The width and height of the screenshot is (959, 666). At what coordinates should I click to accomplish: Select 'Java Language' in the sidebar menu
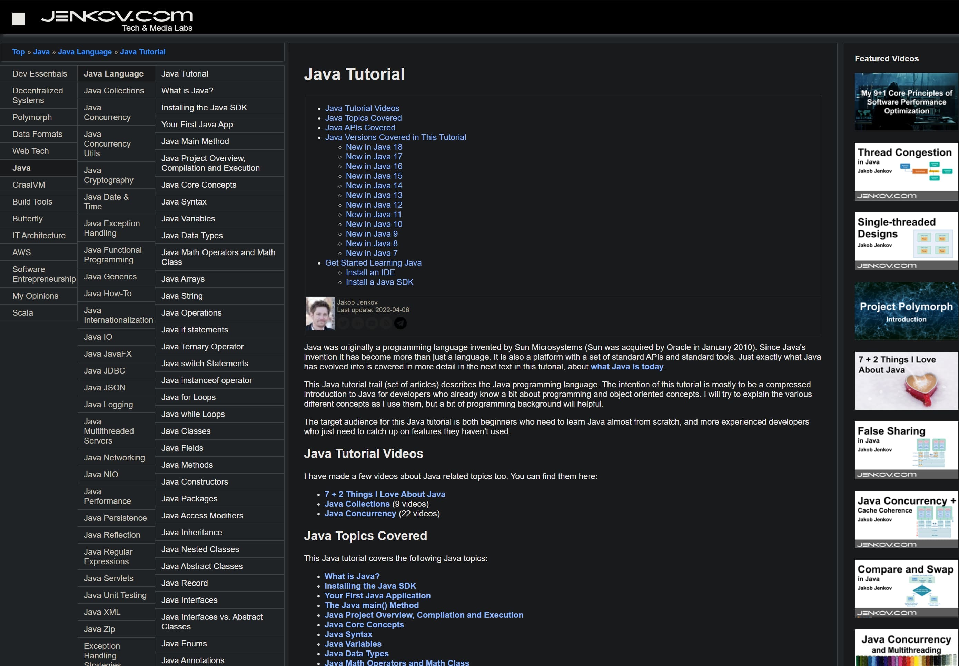click(113, 73)
